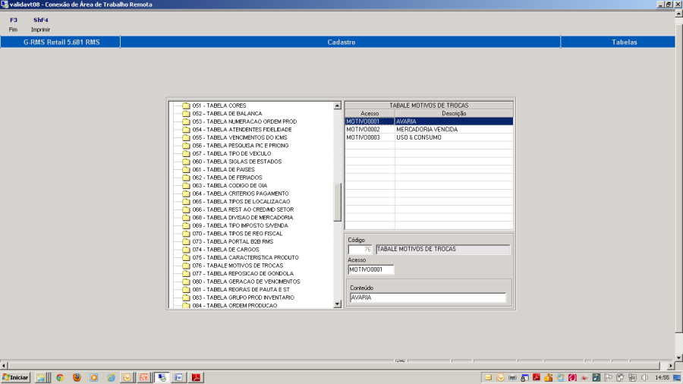Click the remote window horizontal scroll right arrow

tap(671, 366)
